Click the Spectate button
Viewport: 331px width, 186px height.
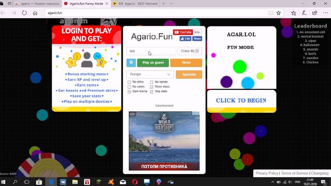(x=189, y=74)
